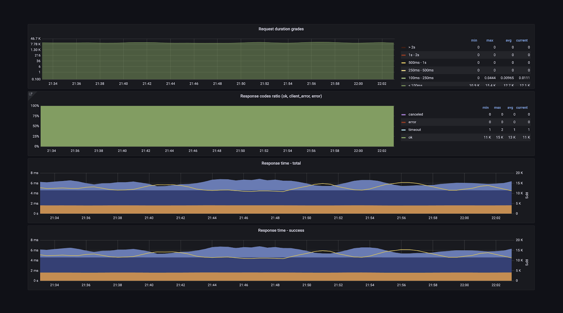Toggle the '250ms - 500ms' series visibility
Viewport: 563px width, 313px height.
click(x=421, y=71)
